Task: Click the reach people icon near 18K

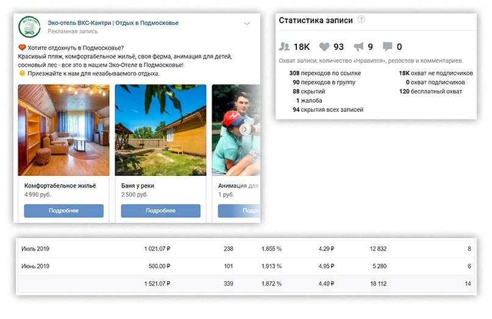Action: coord(284,47)
